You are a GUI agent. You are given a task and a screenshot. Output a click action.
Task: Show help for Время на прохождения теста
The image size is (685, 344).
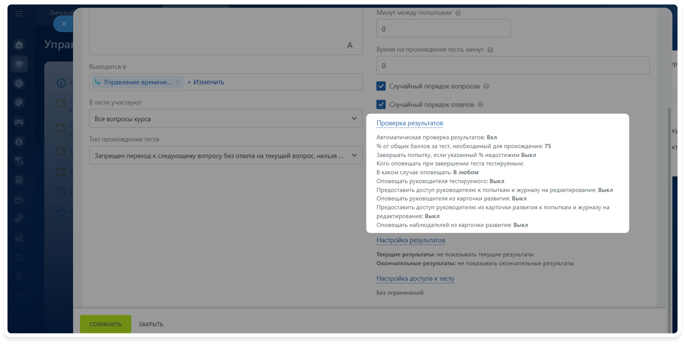pos(490,50)
